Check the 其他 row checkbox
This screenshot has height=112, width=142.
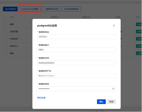coord(5,53)
